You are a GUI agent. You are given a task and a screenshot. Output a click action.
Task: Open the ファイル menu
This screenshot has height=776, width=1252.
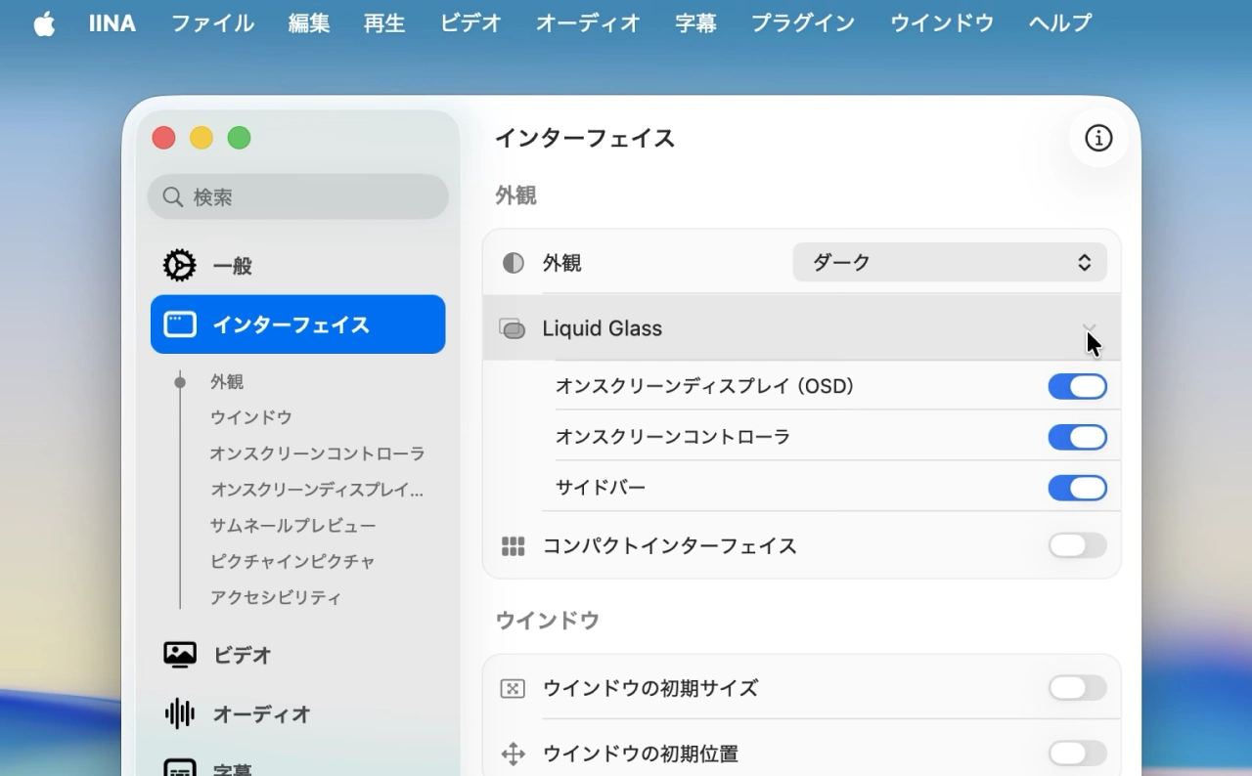(212, 23)
